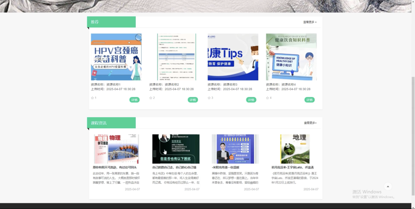Click the star icon with count 4
Screen dimensions: 415x209
267,98
